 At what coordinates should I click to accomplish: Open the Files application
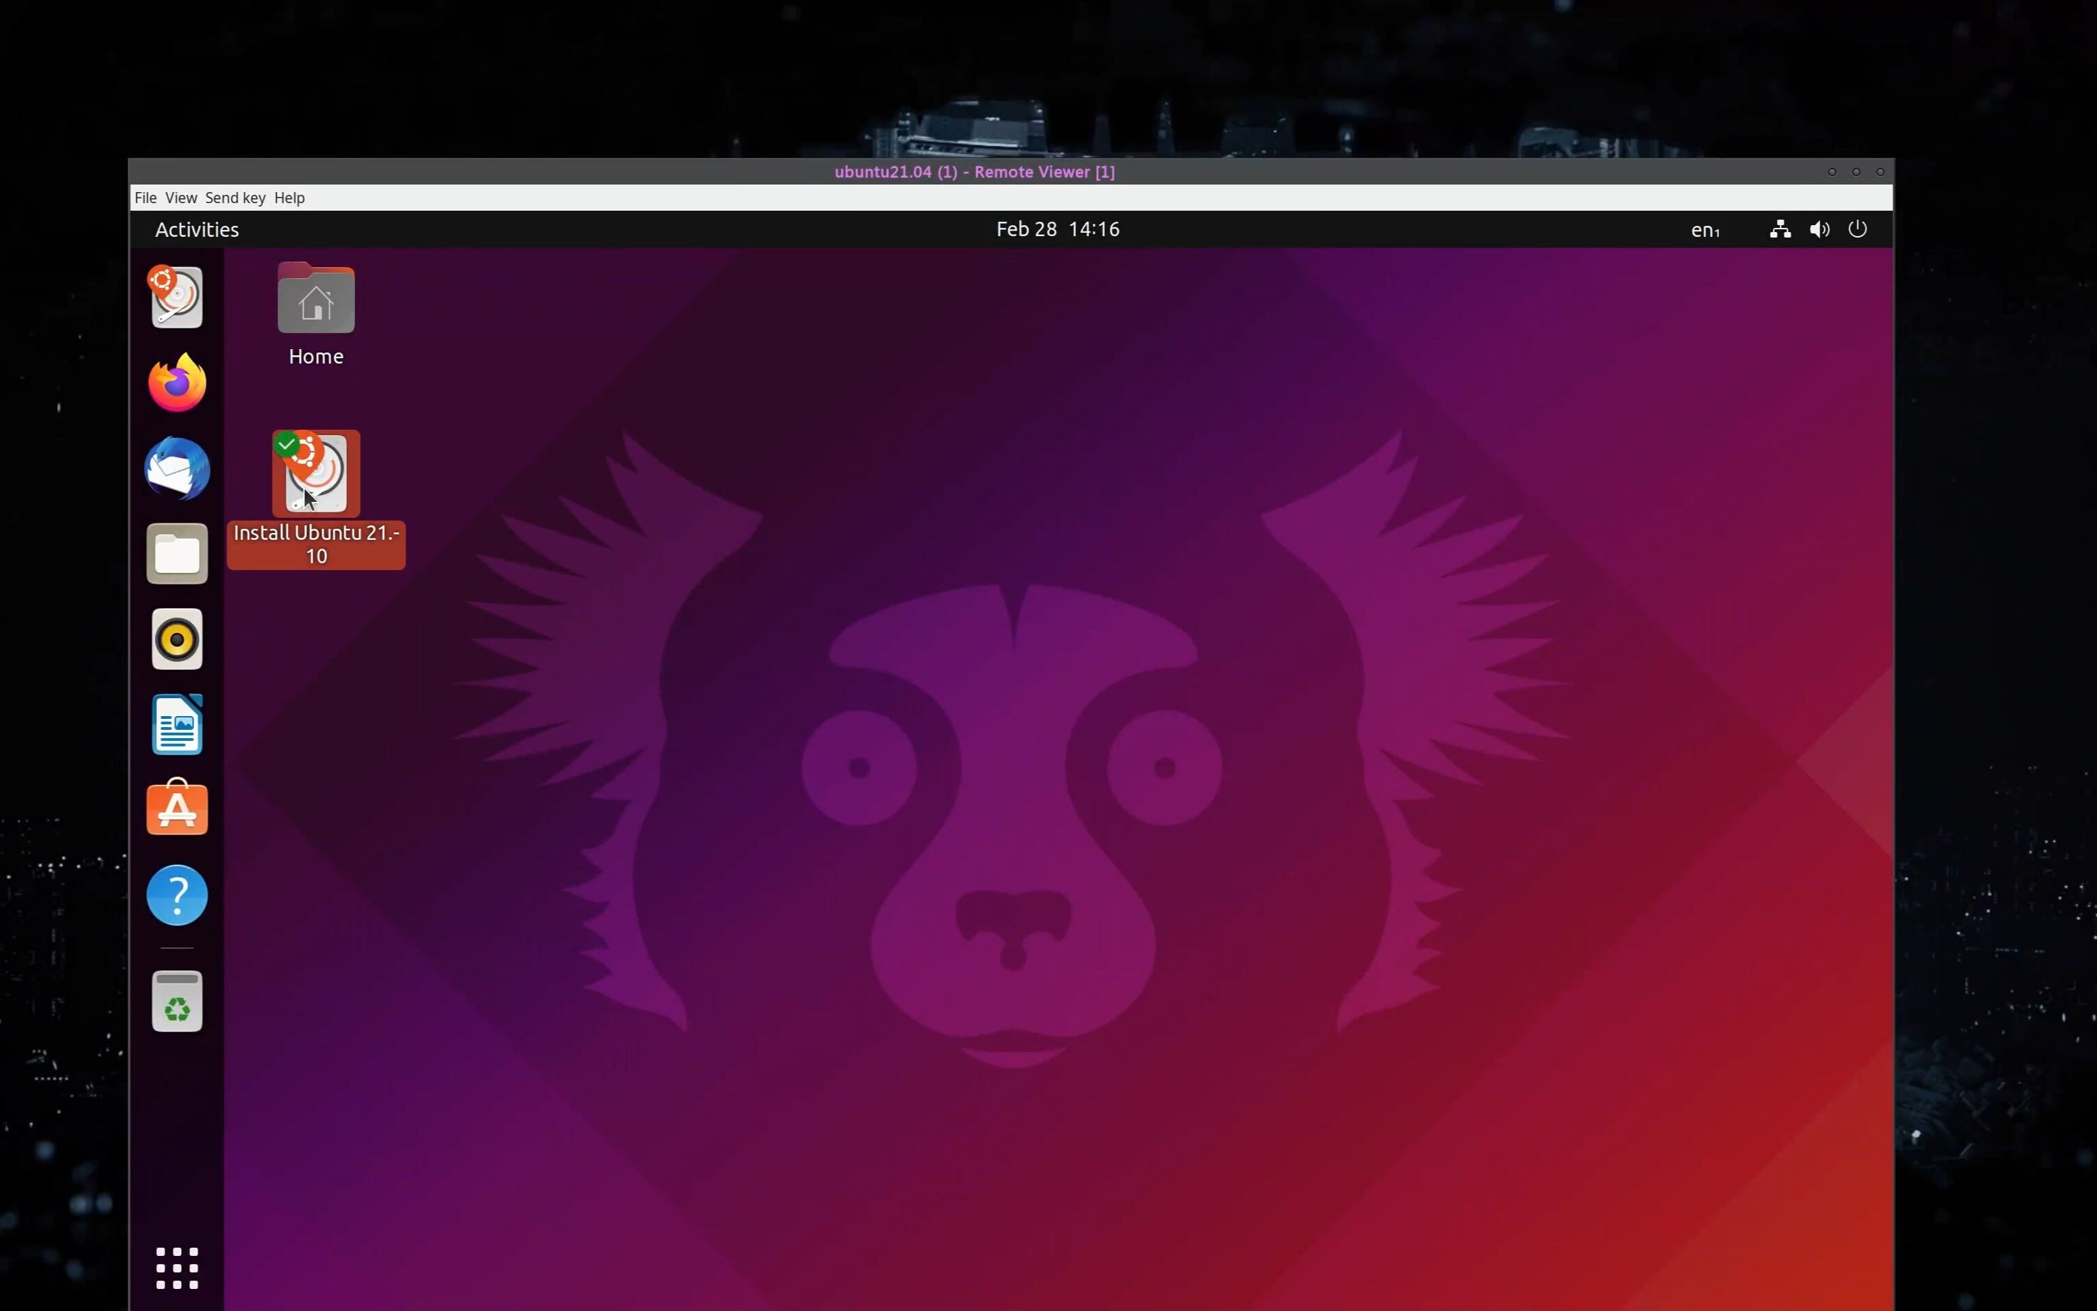point(176,553)
